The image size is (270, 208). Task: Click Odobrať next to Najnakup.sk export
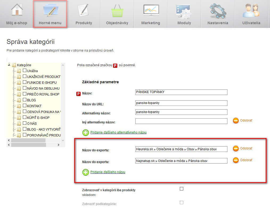[246, 160]
